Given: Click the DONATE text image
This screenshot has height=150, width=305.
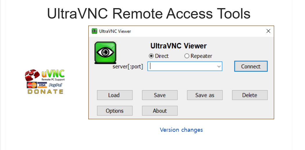Looking at the screenshot, I should [45, 92].
